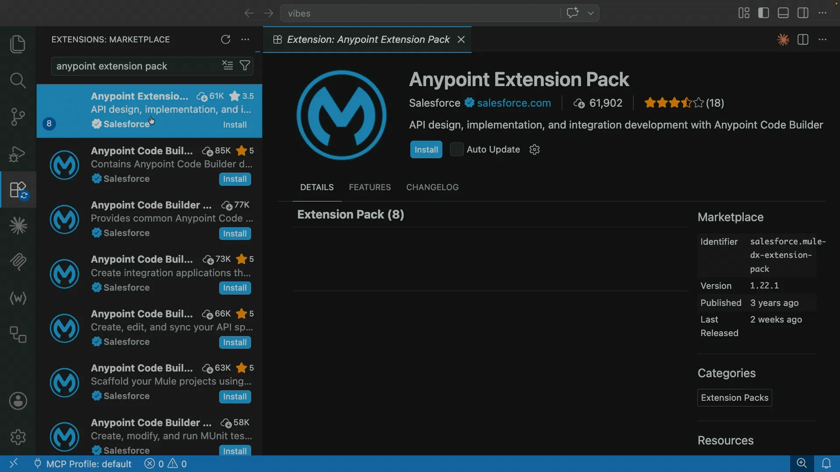
Task: Select the Extension: Anypoint Extension Pack tab
Action: pyautogui.click(x=367, y=40)
